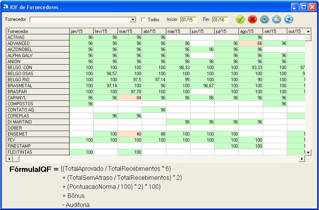Click the horizontal scroll left arrow

pos(9,159)
